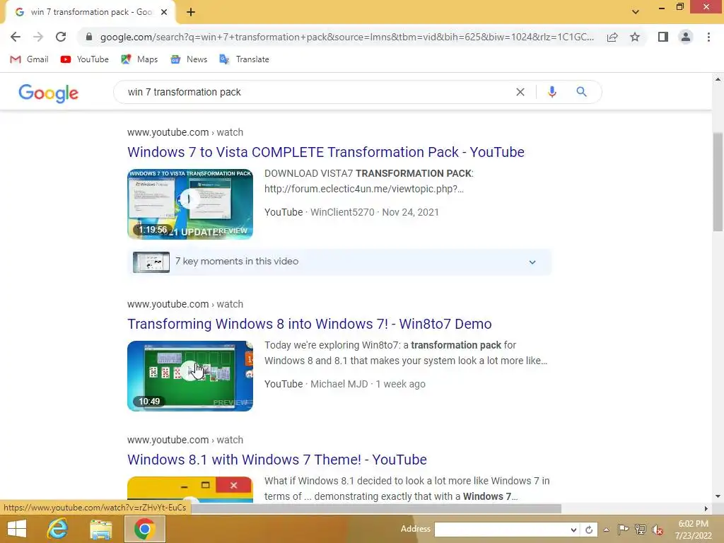Click the vertical scrollbar thumb
Viewport: 724px width, 543px height.
click(x=718, y=182)
